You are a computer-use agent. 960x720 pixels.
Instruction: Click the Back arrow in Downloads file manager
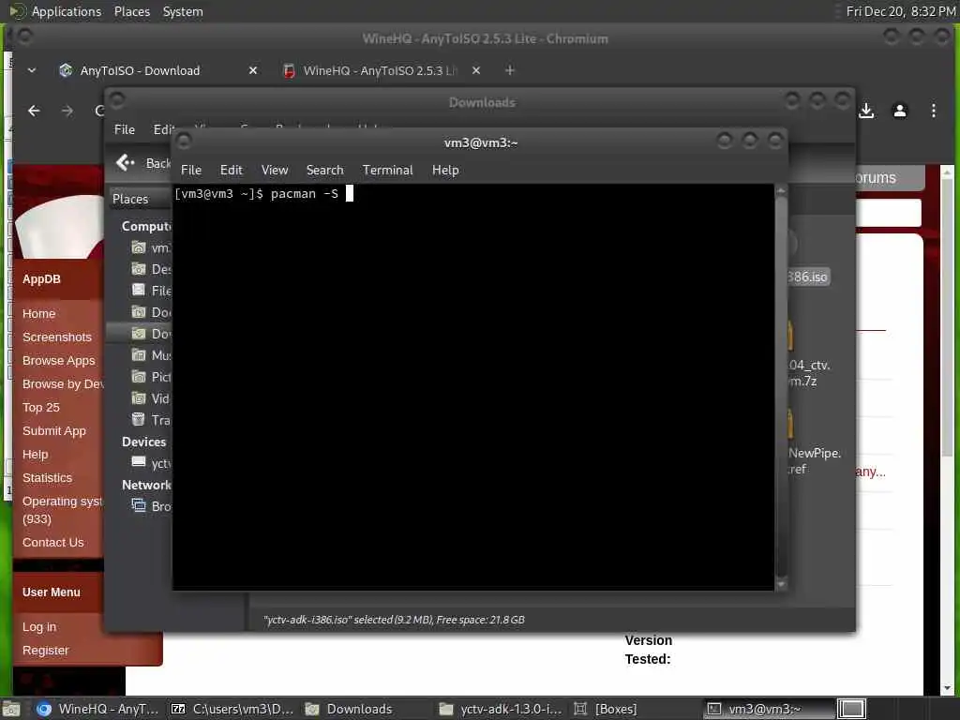(126, 163)
